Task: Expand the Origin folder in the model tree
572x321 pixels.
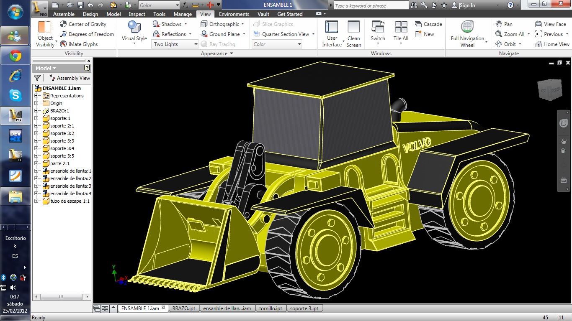Action: click(x=36, y=103)
